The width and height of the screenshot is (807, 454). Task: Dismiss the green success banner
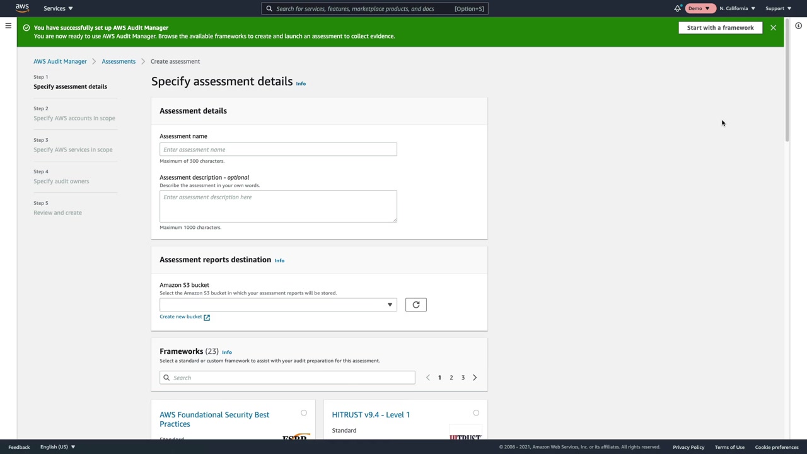[x=773, y=28]
